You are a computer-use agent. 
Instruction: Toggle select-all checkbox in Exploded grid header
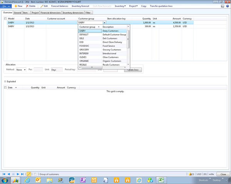click(5, 87)
